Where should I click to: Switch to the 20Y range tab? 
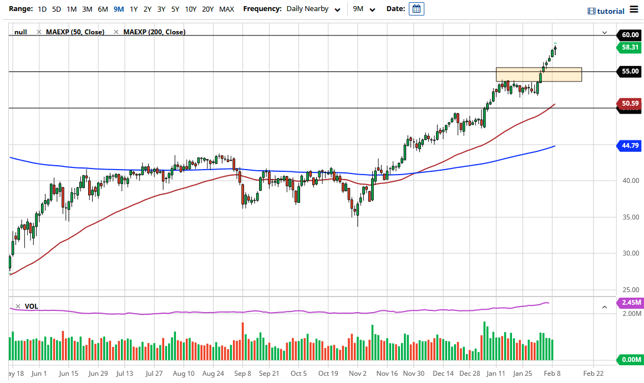[x=209, y=9]
